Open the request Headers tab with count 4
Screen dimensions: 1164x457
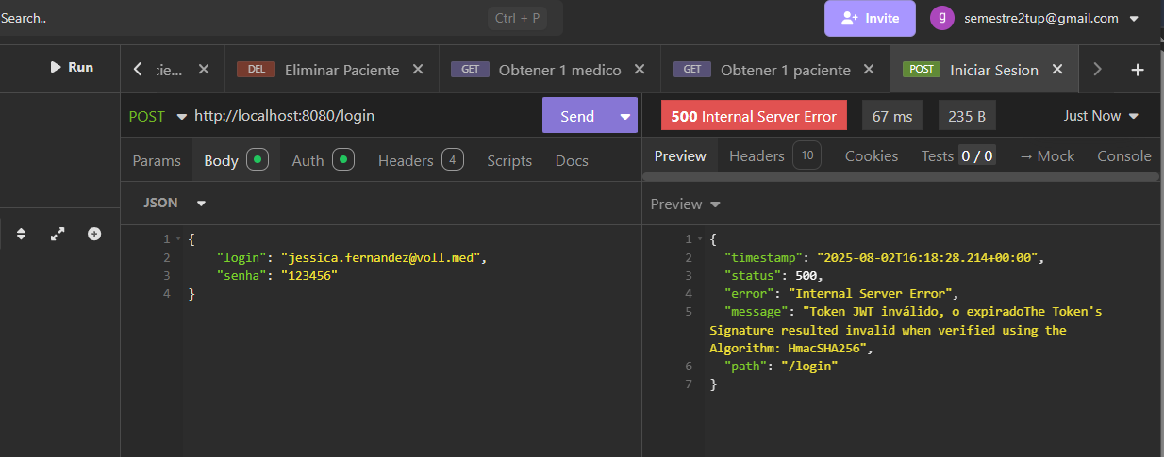pyautogui.click(x=421, y=160)
